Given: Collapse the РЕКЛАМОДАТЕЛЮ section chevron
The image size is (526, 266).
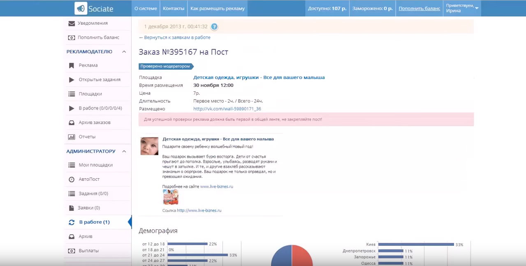Looking at the screenshot, I should coord(123,52).
